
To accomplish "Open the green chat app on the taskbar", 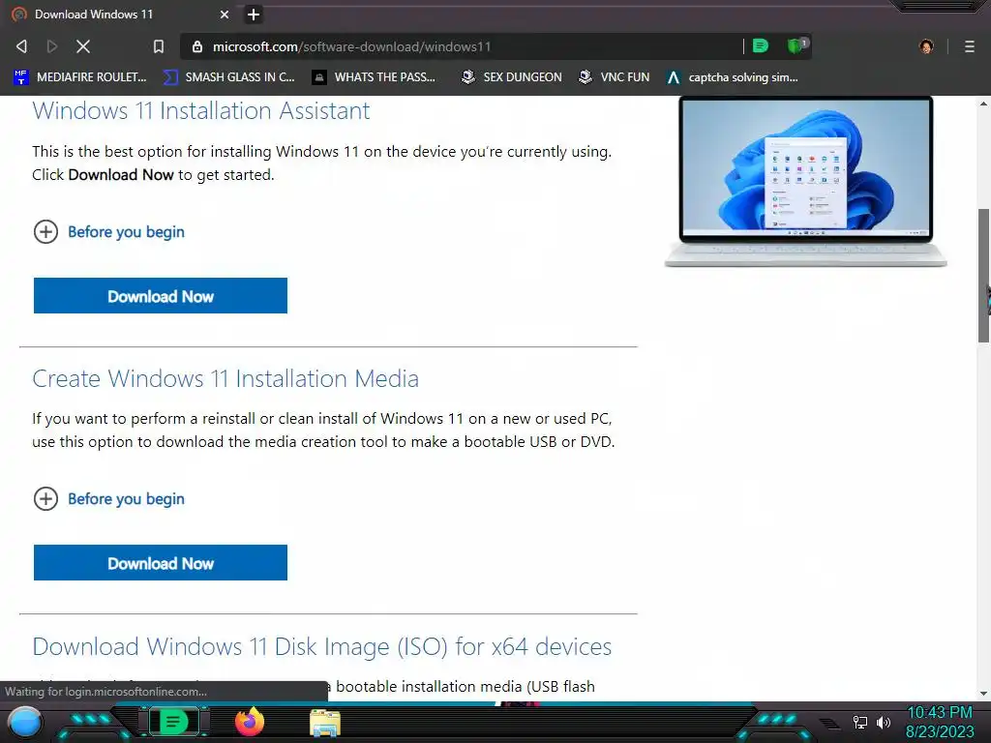I will (173, 722).
